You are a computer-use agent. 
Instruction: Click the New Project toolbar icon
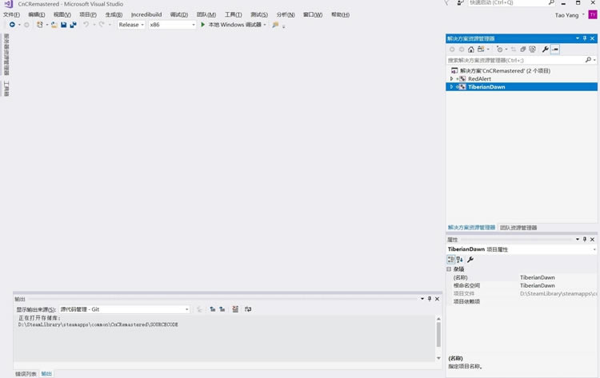[x=39, y=25]
